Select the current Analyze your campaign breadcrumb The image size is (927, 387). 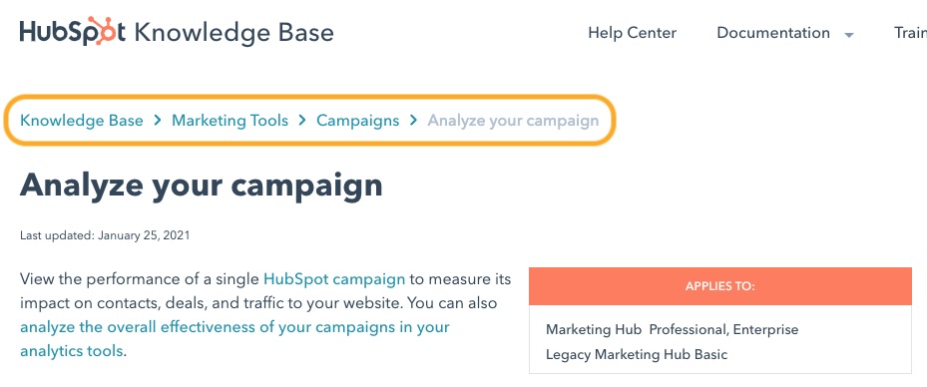click(x=513, y=121)
